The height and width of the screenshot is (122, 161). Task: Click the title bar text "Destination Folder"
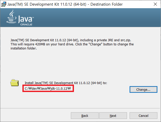point(106,4)
